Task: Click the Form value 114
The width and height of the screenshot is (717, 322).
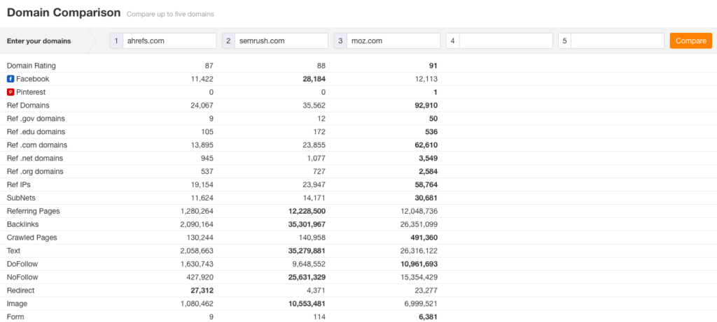Action: pos(320,317)
